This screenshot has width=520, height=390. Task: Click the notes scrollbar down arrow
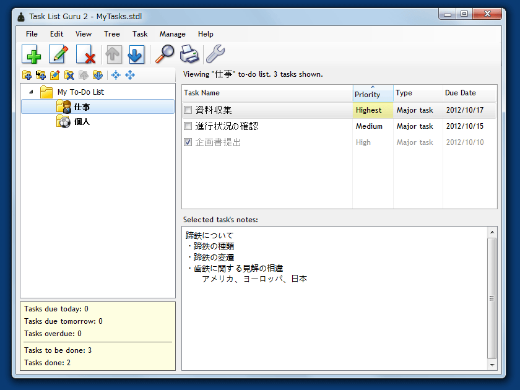pyautogui.click(x=492, y=365)
